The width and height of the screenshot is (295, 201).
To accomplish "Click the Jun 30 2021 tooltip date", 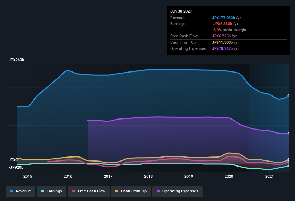I will point(181,11).
